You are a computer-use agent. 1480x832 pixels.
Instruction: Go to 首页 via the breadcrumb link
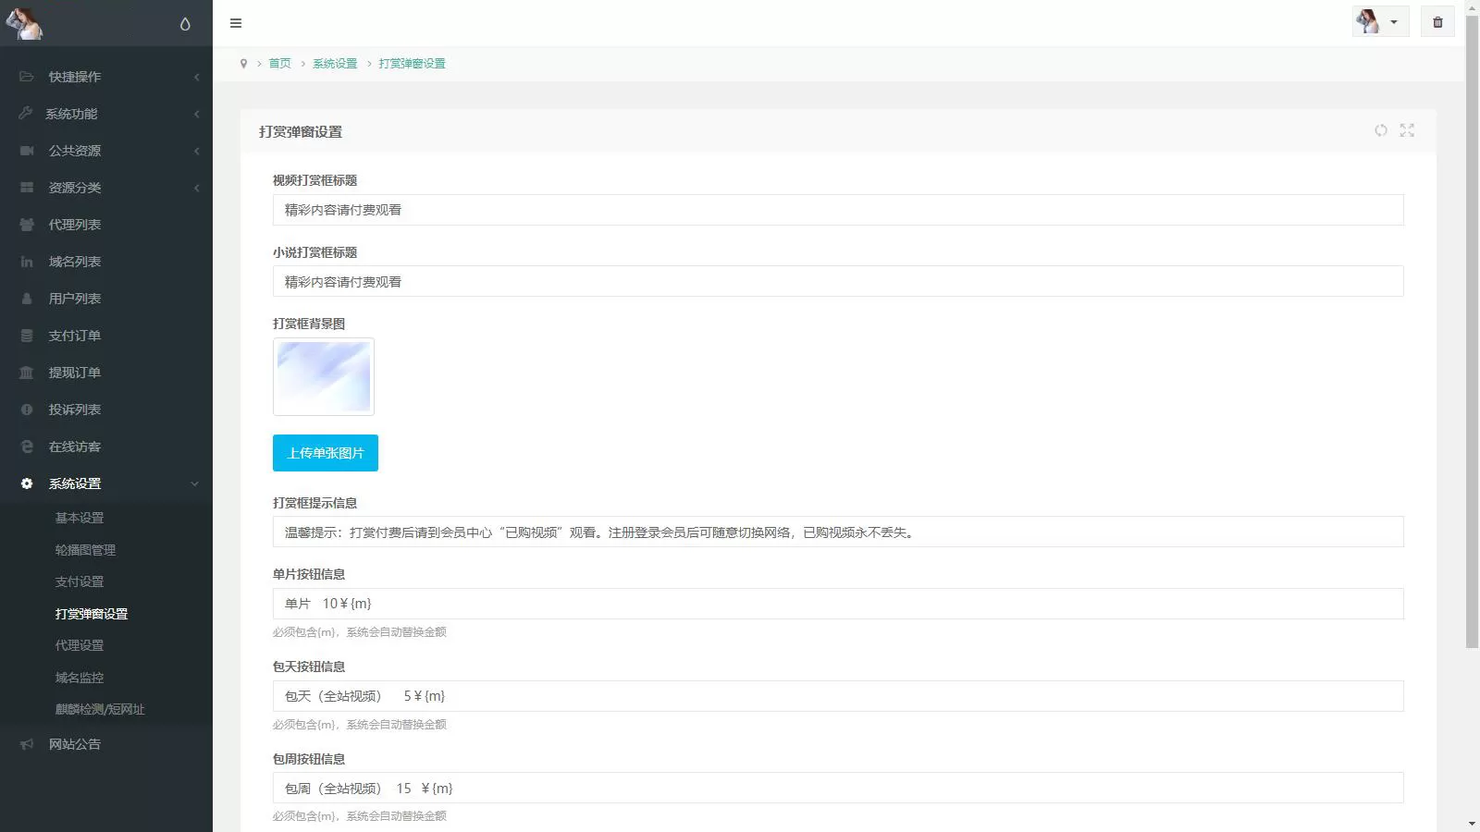pos(280,63)
